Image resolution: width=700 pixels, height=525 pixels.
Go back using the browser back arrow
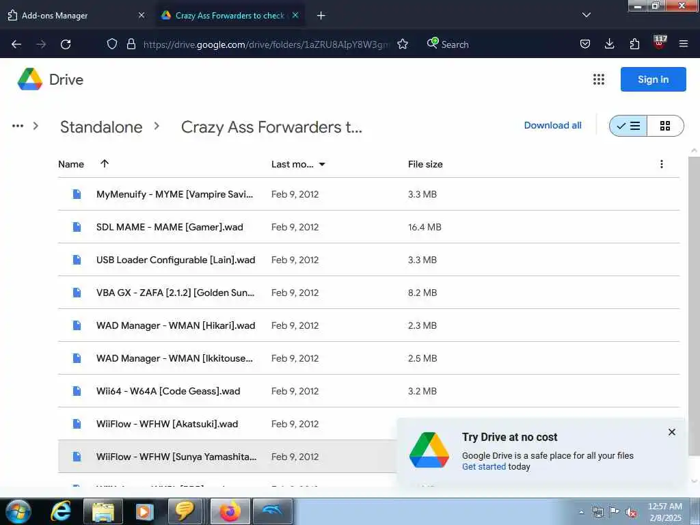(x=16, y=44)
